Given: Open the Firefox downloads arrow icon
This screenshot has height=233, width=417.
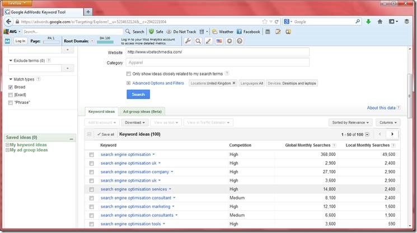Looking at the screenshot, I should pos(368,22).
